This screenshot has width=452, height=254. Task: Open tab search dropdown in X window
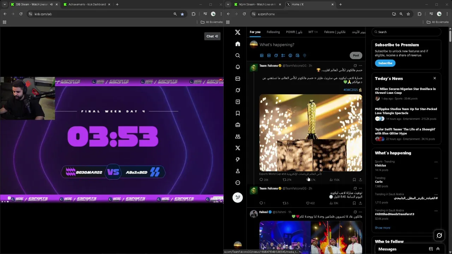[228, 4]
